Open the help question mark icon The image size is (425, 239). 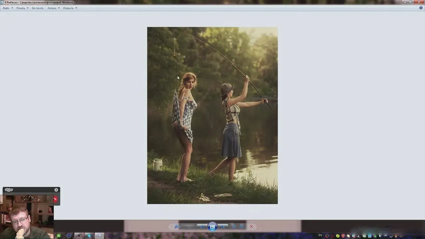click(421, 8)
